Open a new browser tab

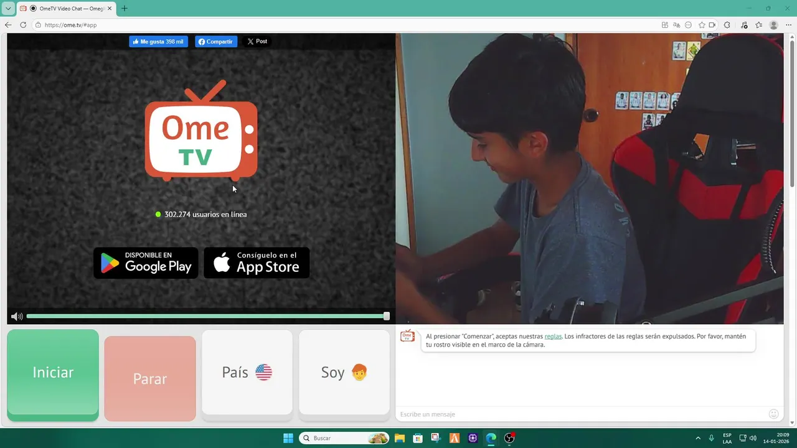[124, 9]
